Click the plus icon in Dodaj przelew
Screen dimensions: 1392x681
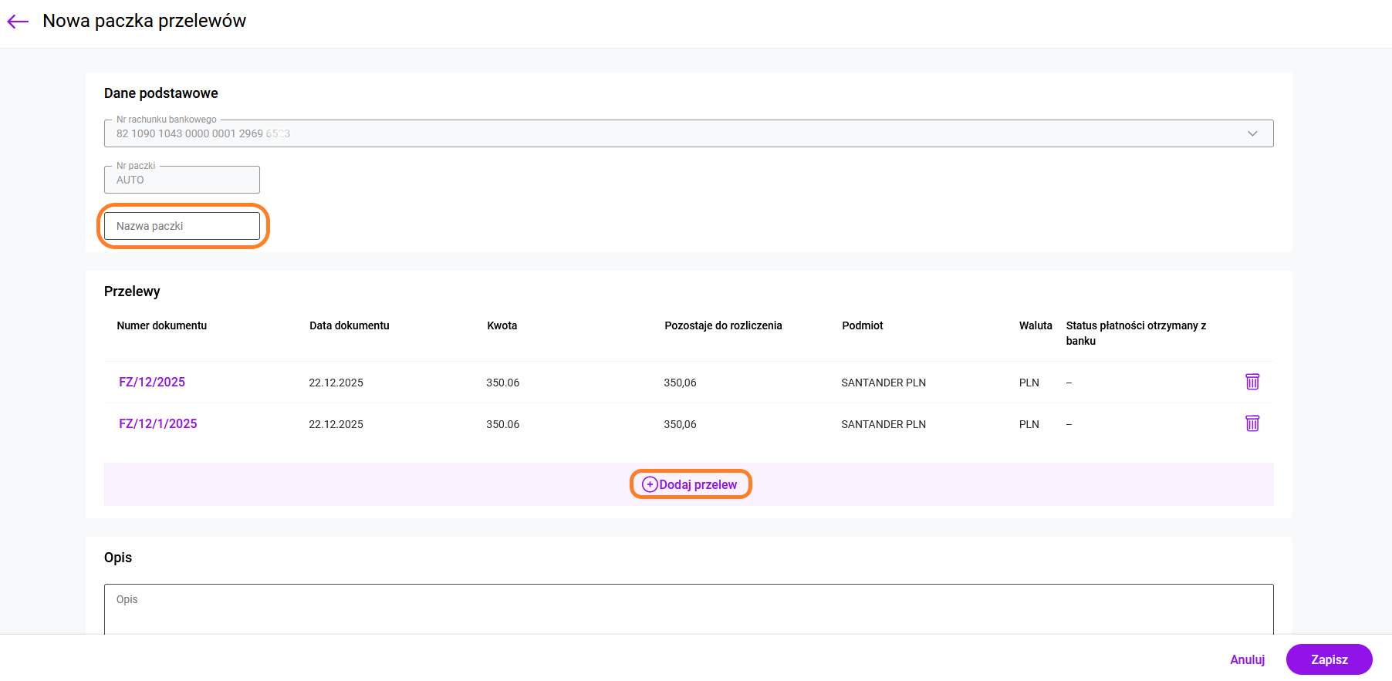click(650, 484)
